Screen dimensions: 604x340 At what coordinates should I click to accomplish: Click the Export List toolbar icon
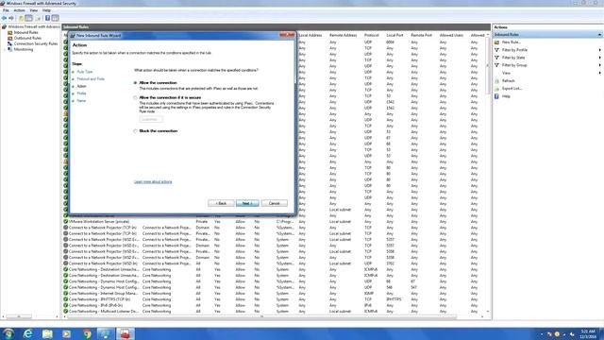pyautogui.click(x=38, y=18)
